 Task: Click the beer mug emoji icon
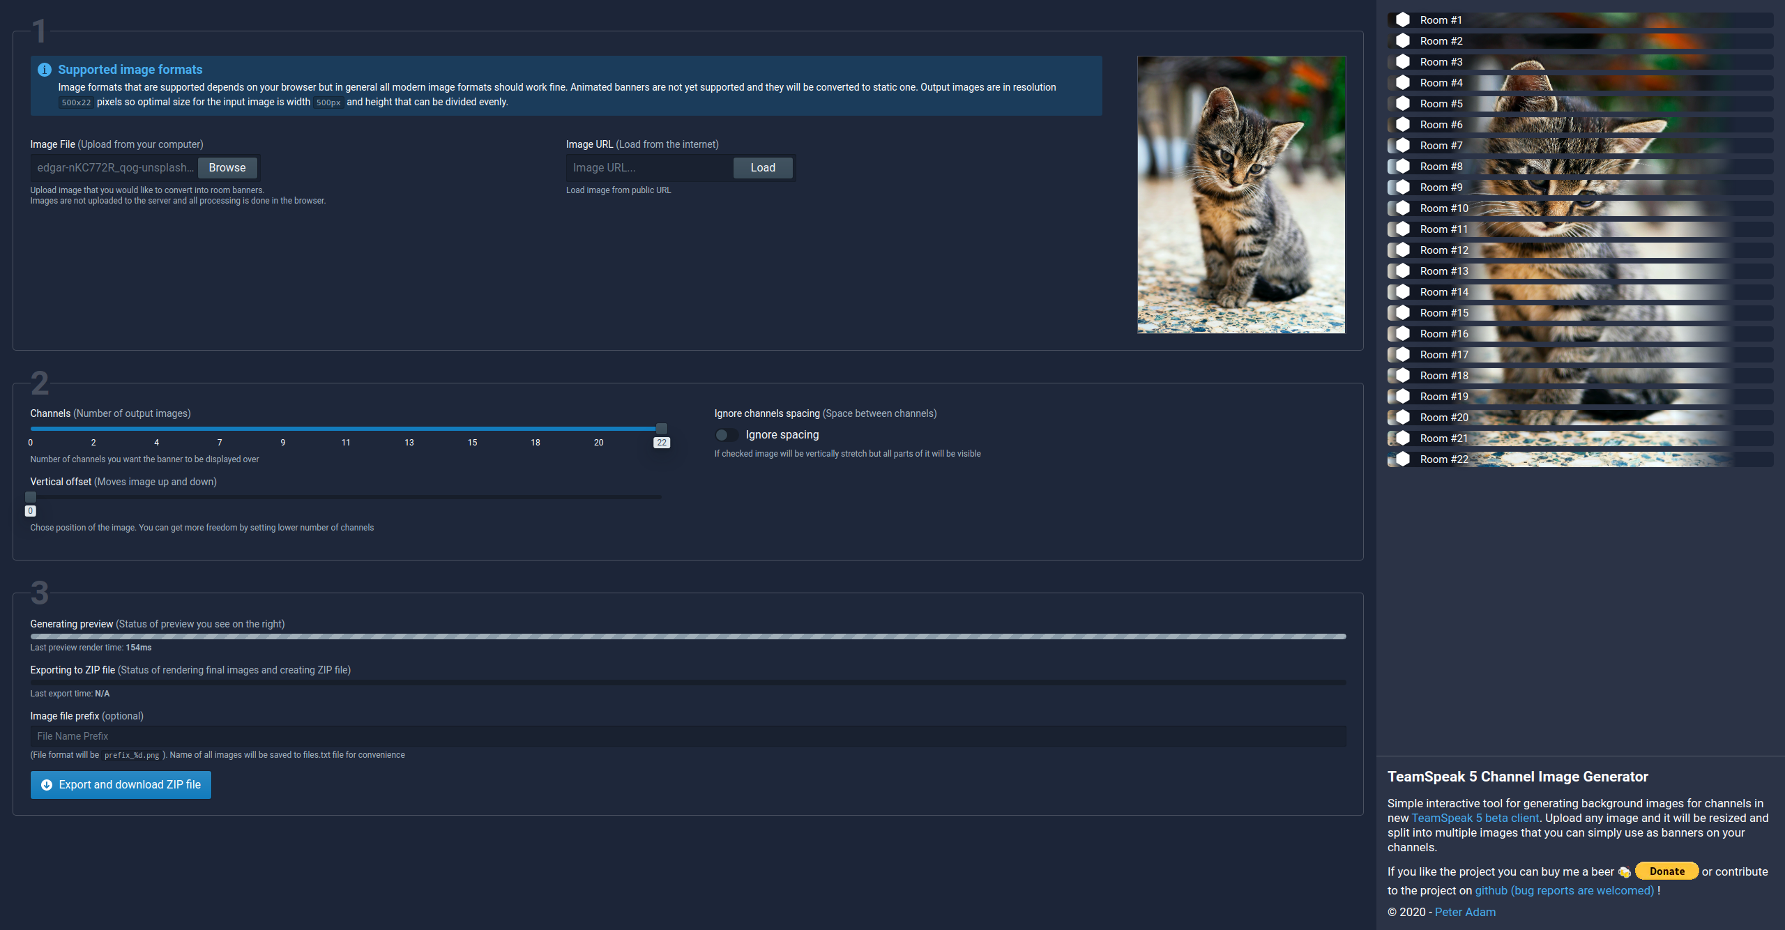1624,872
